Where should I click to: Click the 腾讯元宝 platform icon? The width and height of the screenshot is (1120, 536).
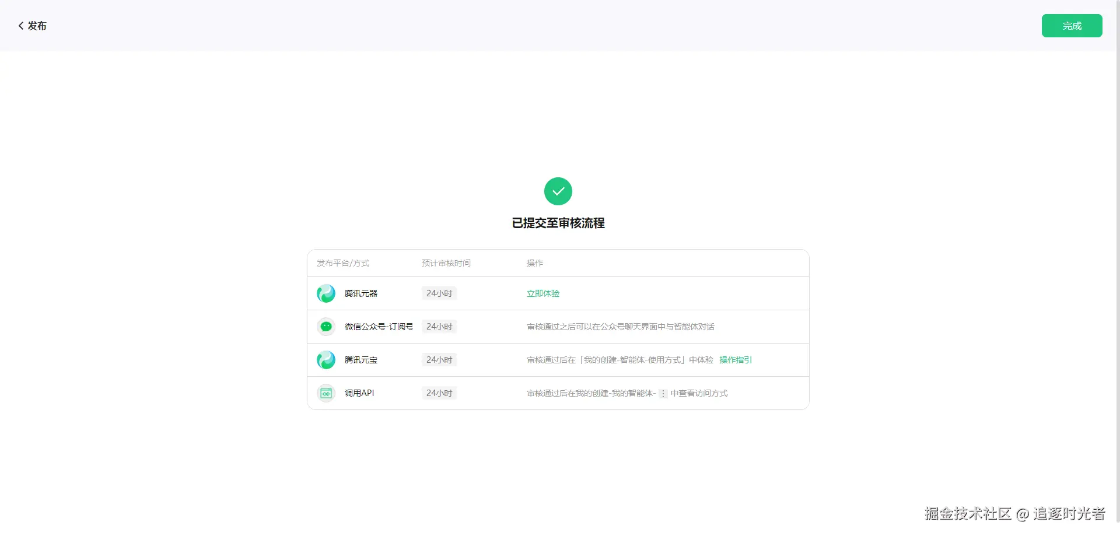pos(326,360)
